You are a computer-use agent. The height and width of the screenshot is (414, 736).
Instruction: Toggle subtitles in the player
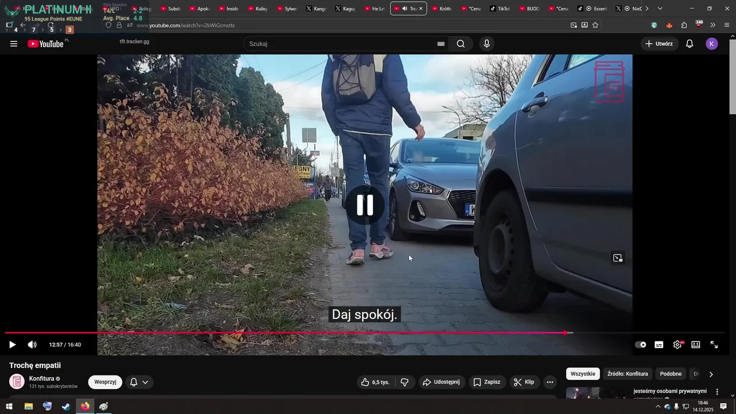tap(659, 345)
